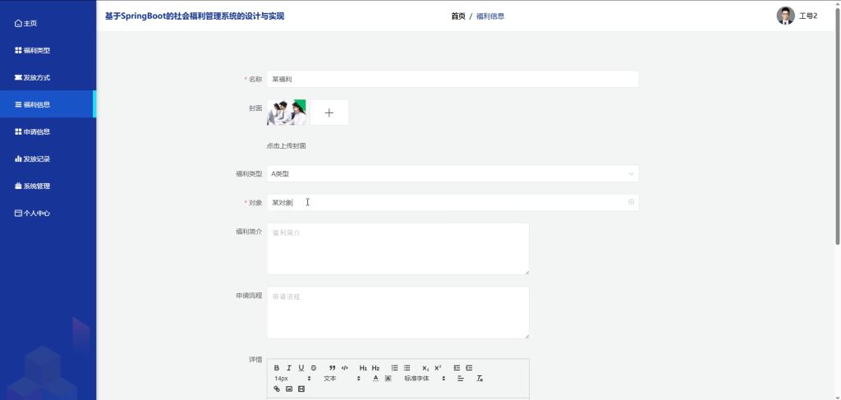Screen dimensions: 841x400
Task: Select 福利信息 in the sidebar
Action: 48,104
